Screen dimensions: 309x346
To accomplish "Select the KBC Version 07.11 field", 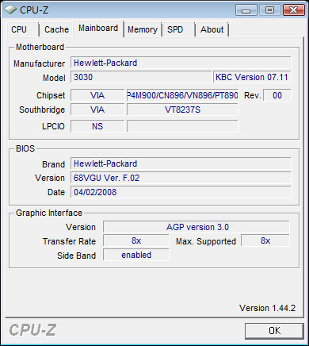I will 252,77.
